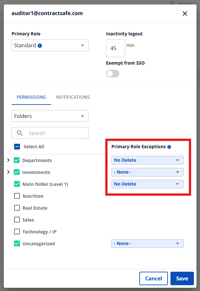This screenshot has width=200, height=291.
Task: Click the Cancel button
Action: tap(153, 278)
